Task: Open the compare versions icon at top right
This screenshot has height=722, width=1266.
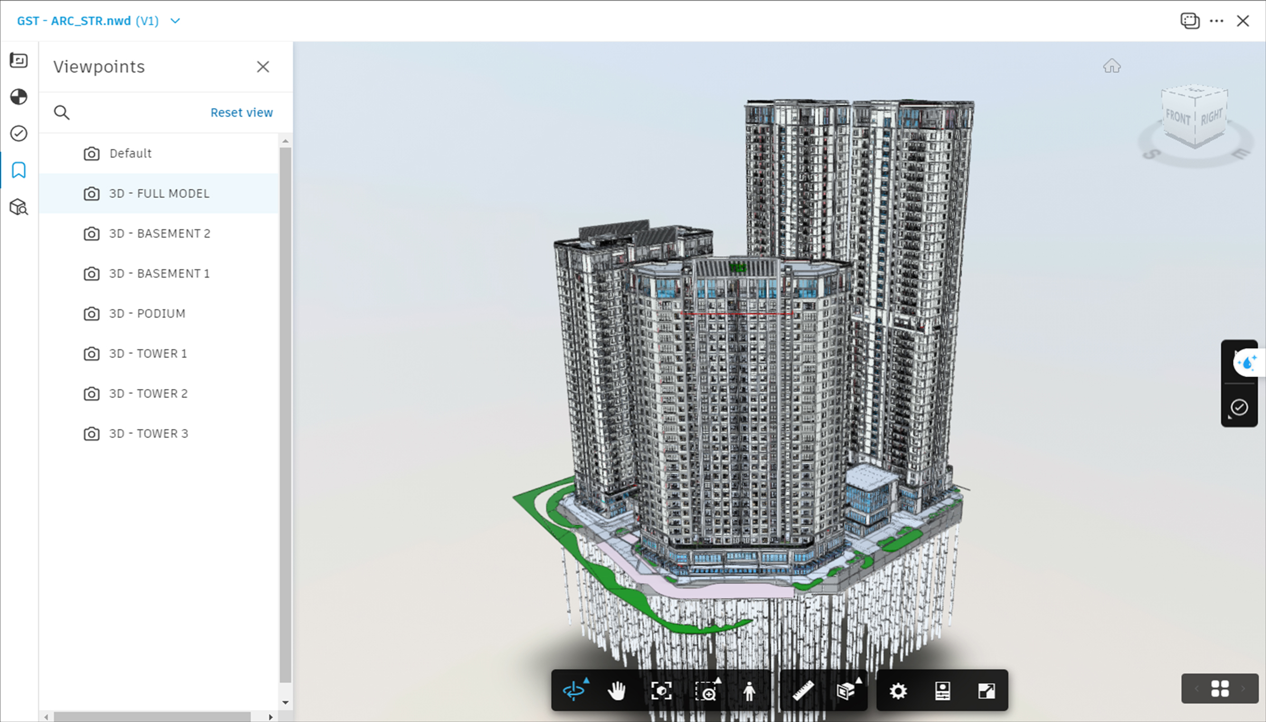Action: [x=1189, y=21]
